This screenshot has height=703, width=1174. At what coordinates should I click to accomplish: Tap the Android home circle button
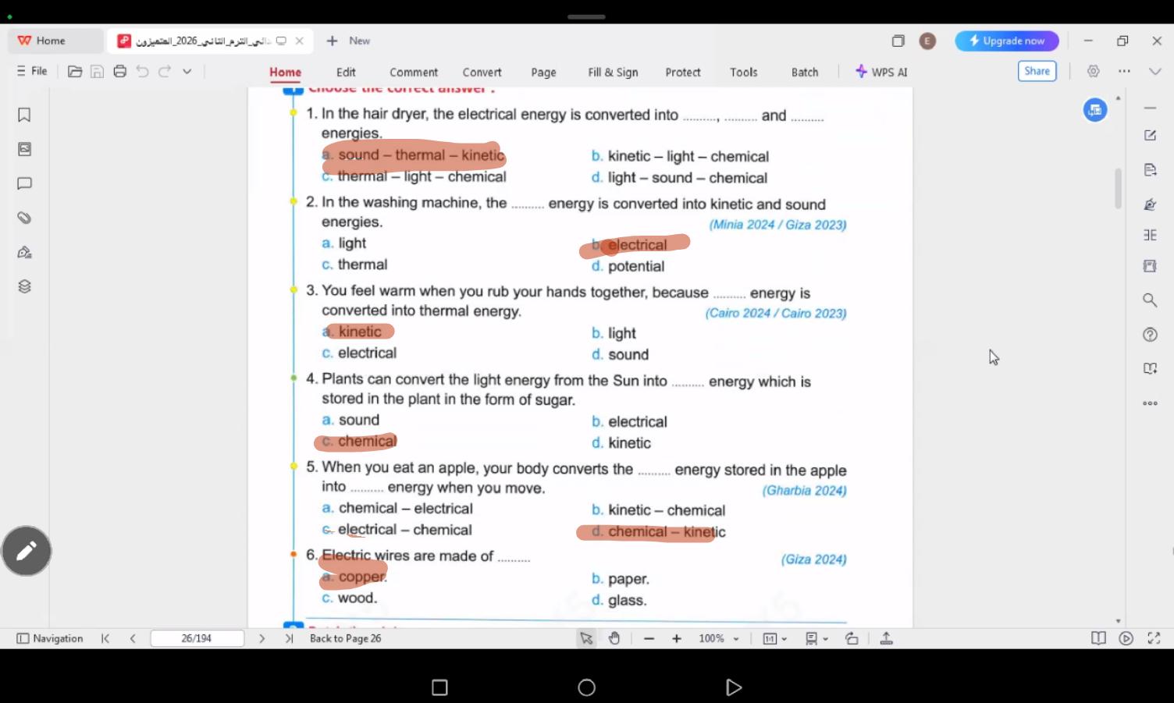coord(586,687)
